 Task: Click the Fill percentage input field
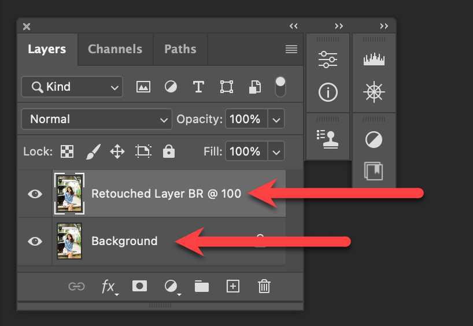(245, 152)
